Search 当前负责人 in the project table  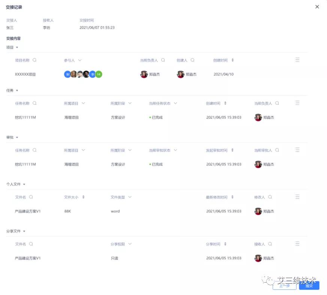pos(163,60)
